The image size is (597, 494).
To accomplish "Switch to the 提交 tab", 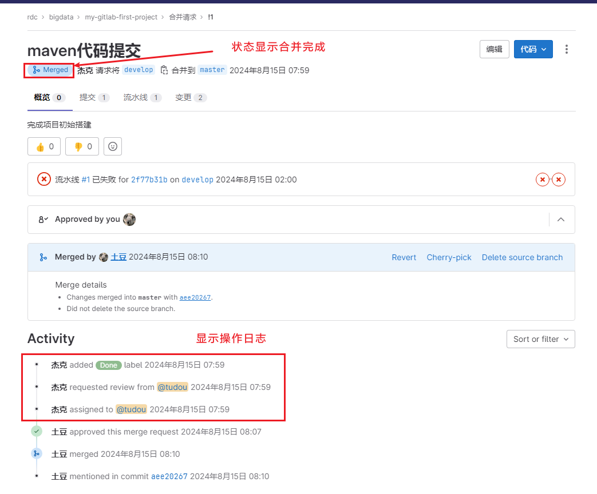I will (94, 98).
